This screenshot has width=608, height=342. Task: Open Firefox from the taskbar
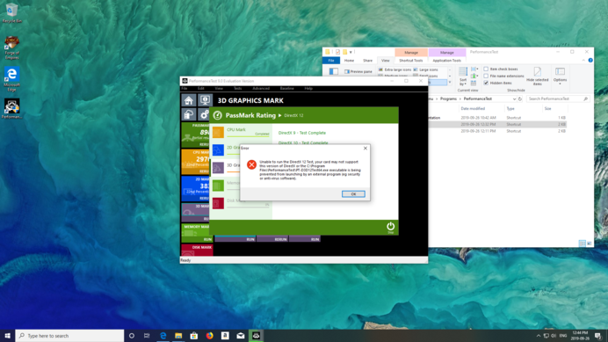(x=209, y=336)
